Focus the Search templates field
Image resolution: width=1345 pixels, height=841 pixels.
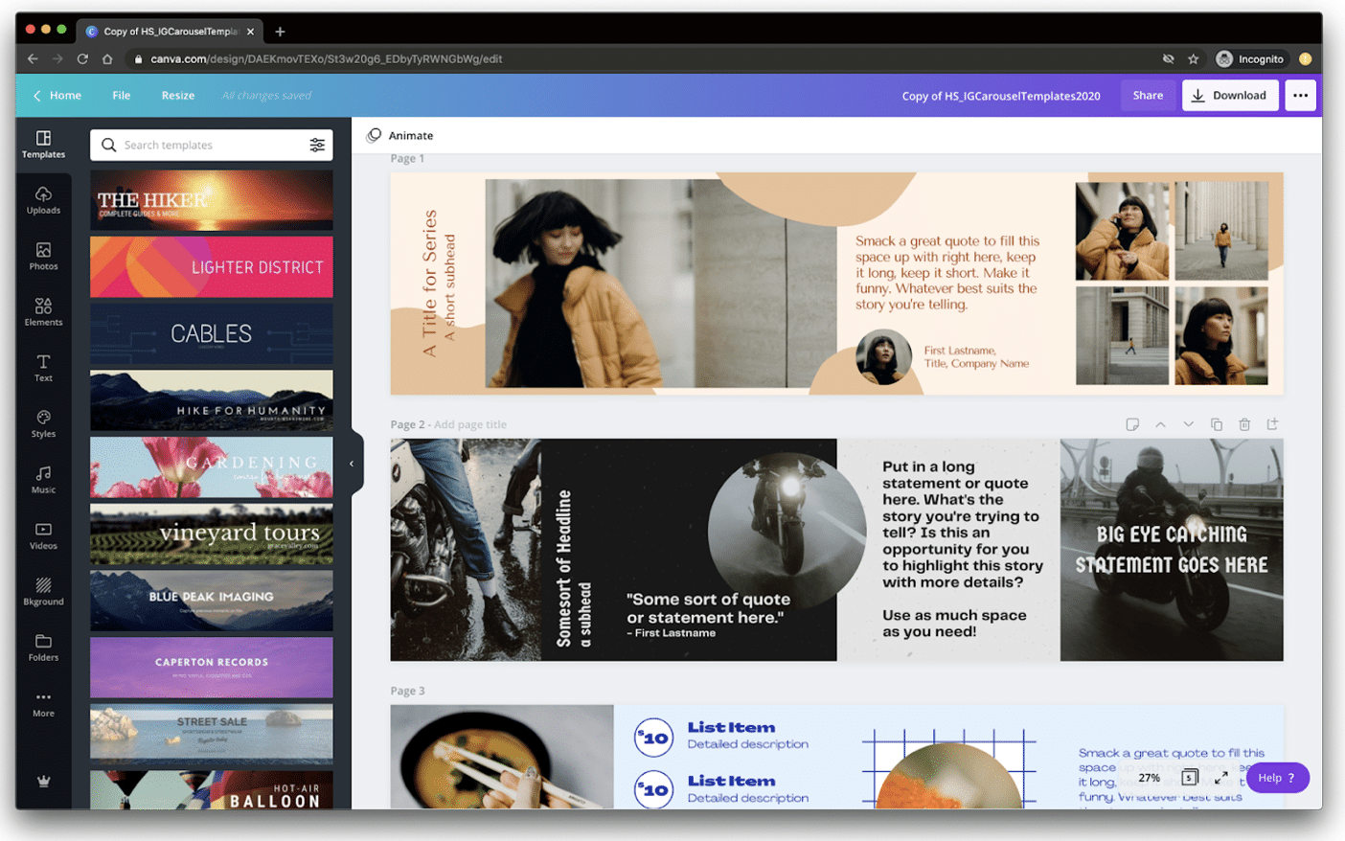(211, 145)
